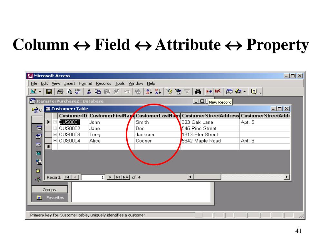Click the Cut scissors icon
The width and height of the screenshot is (330, 247).
coord(89,92)
